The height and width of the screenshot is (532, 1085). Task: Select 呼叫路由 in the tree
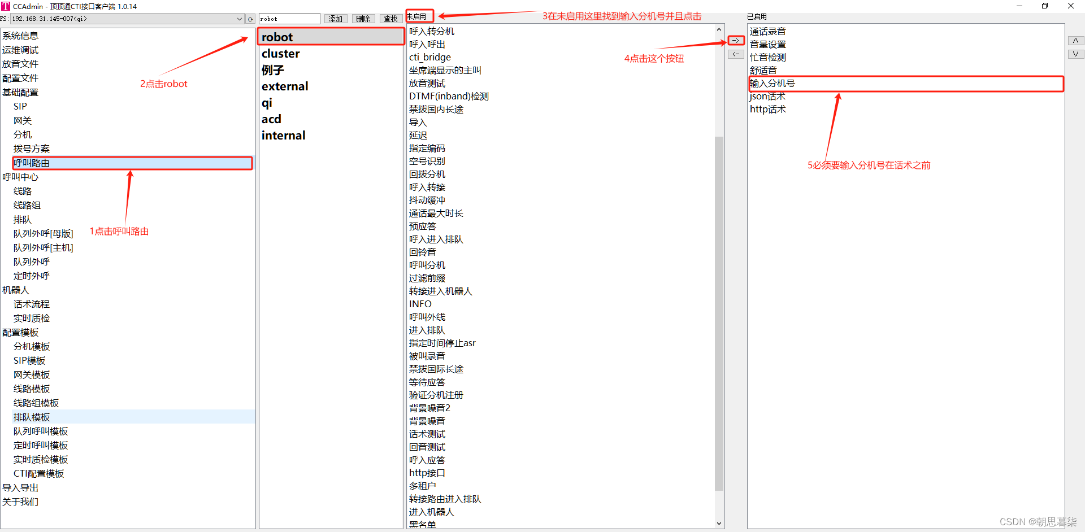(132, 163)
